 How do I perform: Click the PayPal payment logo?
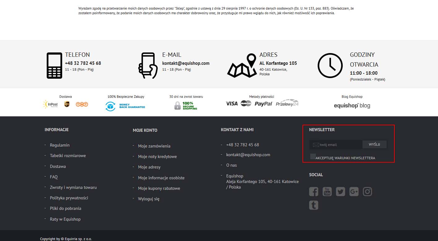click(x=263, y=104)
